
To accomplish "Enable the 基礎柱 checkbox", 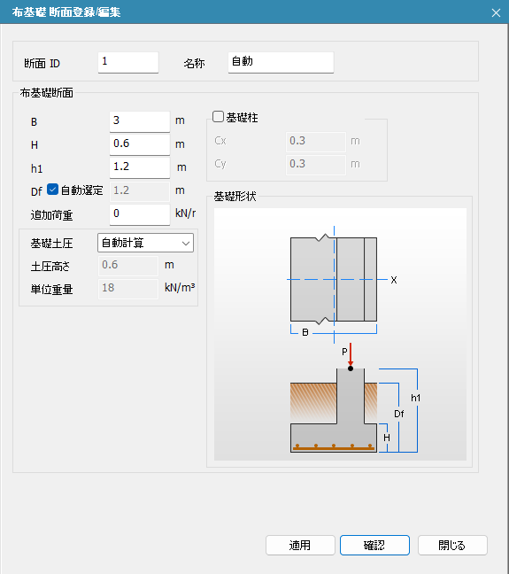I will (218, 117).
